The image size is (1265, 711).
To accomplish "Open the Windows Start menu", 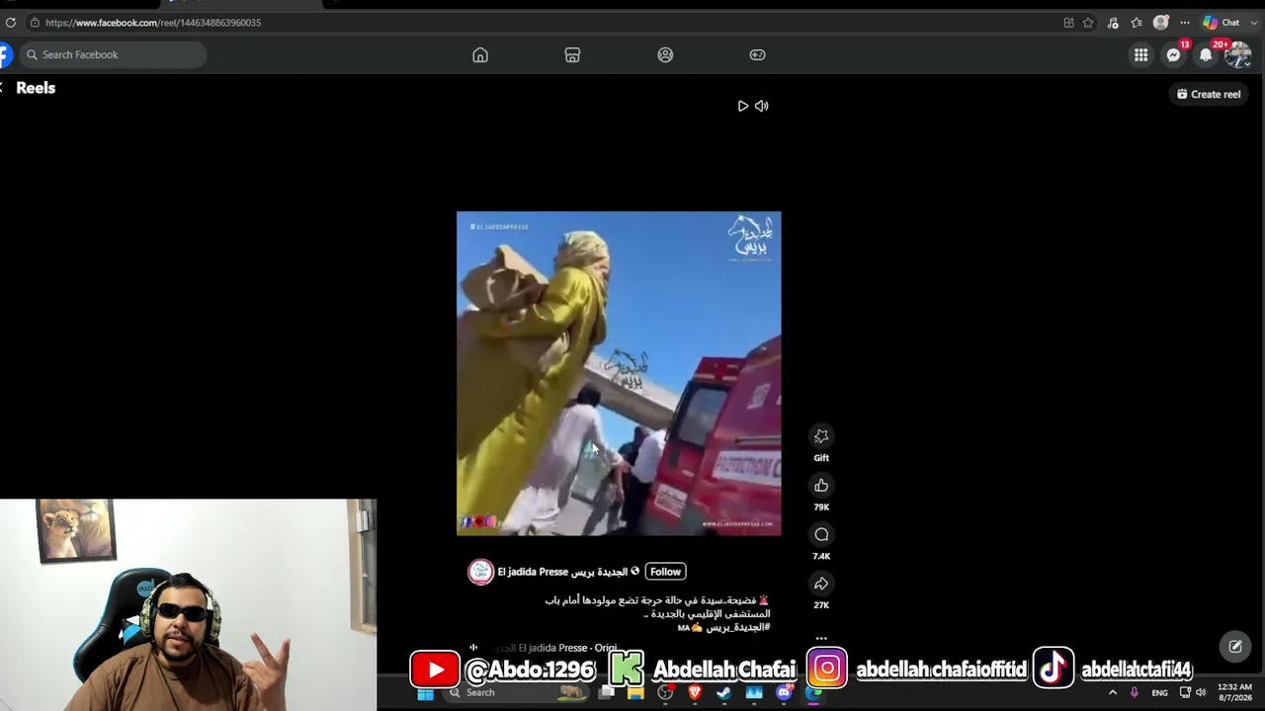I will (x=426, y=693).
